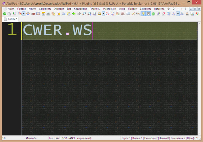Click the magnifier search icon
The width and height of the screenshot is (203, 142).
(84, 14)
